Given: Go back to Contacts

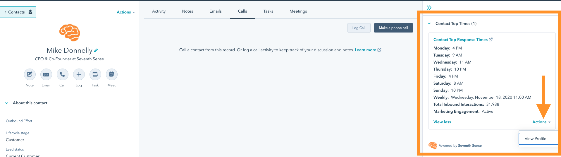Looking at the screenshot, I should (x=18, y=12).
